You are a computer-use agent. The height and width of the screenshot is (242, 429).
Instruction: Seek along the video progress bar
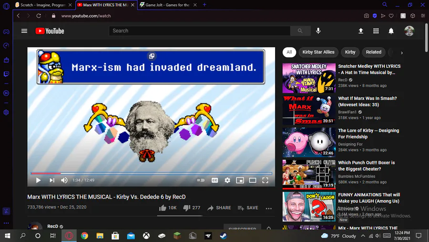pyautogui.click(x=151, y=173)
